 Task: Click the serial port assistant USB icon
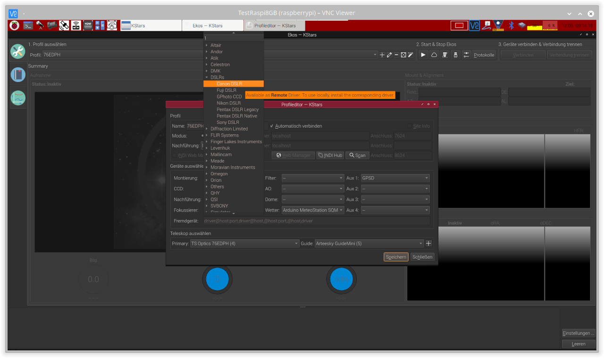tap(455, 55)
